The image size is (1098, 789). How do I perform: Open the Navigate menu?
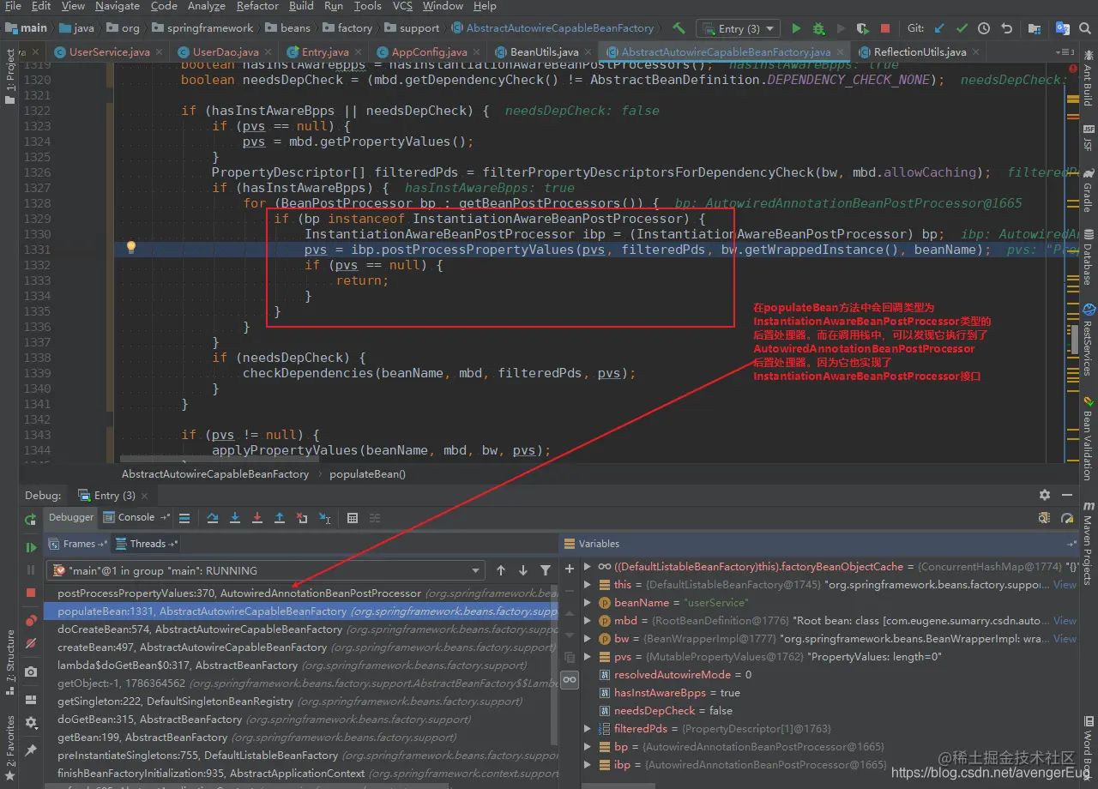coord(118,6)
